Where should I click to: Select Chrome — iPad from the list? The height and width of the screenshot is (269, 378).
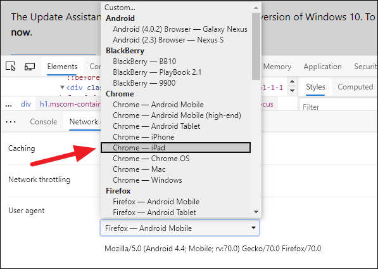[176, 148]
